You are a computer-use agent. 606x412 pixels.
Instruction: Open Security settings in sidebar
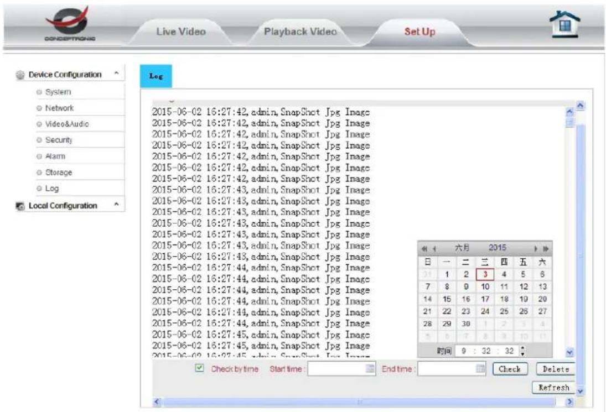pyautogui.click(x=59, y=140)
